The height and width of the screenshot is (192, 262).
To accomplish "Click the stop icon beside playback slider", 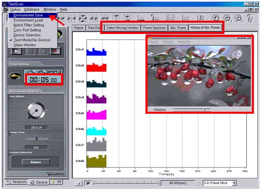I will click(x=88, y=183).
